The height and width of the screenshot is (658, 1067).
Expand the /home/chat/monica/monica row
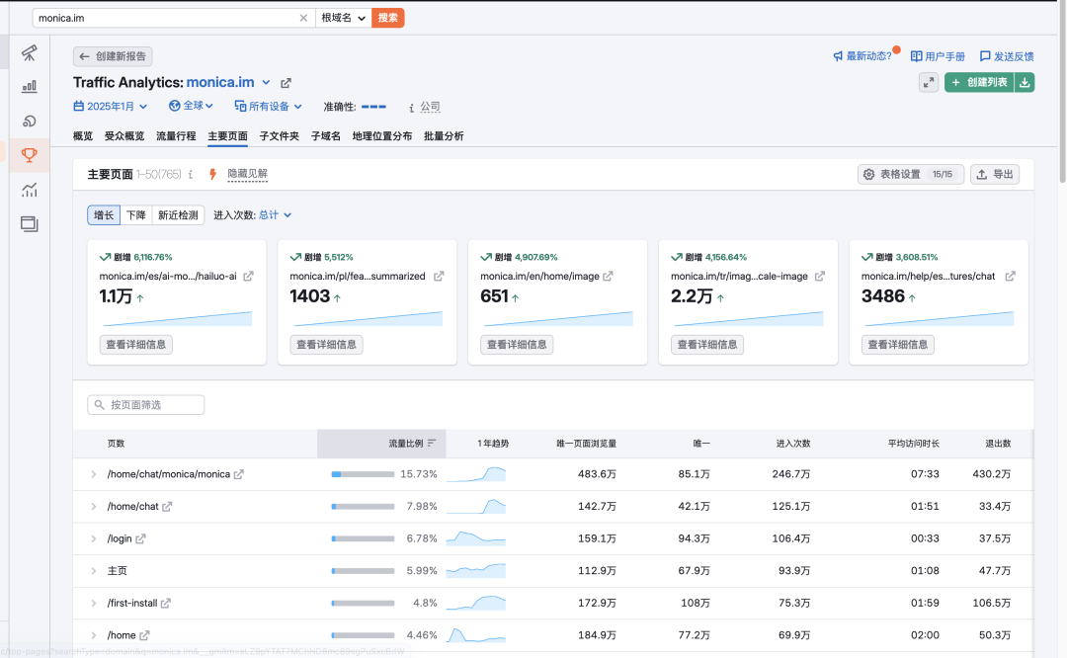93,474
